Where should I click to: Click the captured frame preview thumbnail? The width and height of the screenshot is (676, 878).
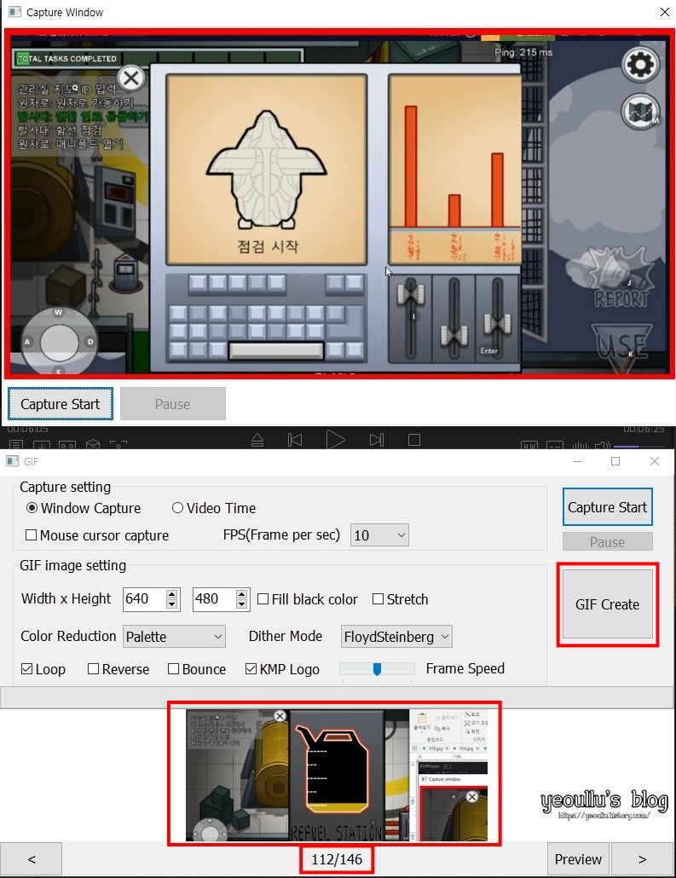337,775
